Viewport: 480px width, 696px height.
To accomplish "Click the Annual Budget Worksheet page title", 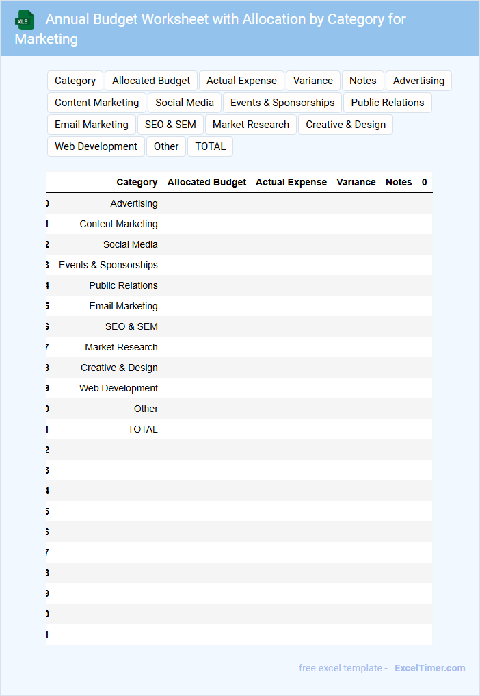I will click(x=211, y=29).
